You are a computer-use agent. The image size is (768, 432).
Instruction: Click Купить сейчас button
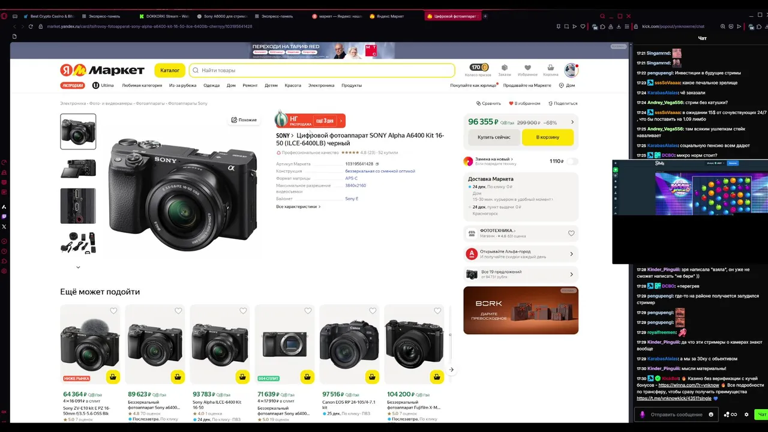(494, 137)
